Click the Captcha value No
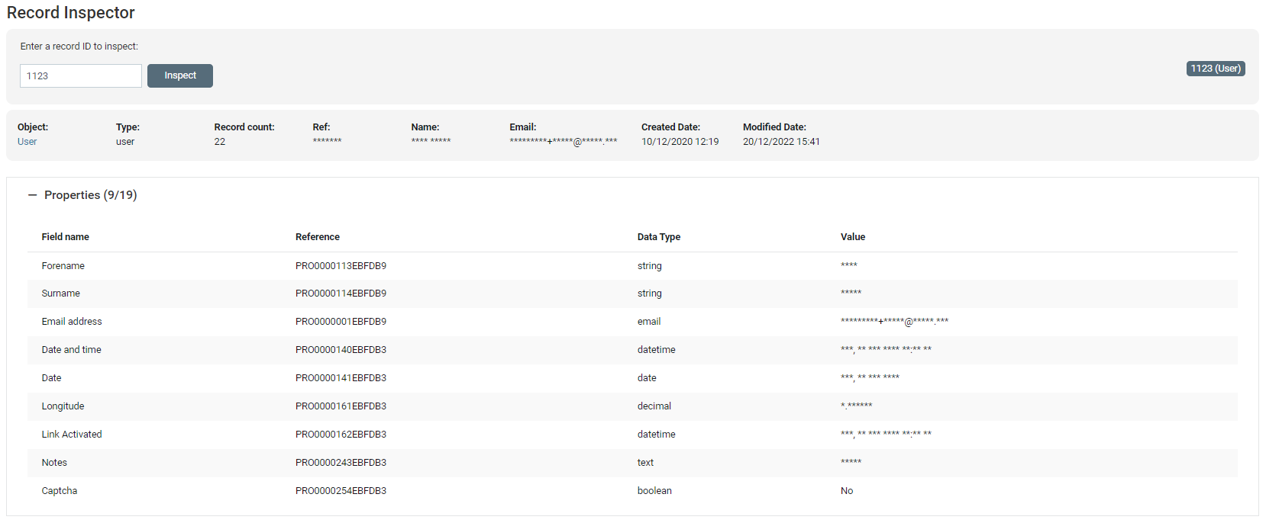The width and height of the screenshot is (1266, 523). pyautogui.click(x=846, y=491)
